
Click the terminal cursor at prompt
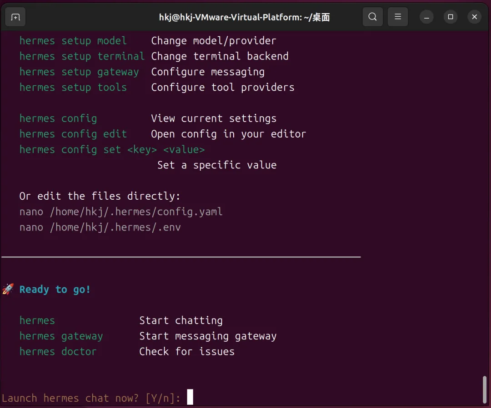pyautogui.click(x=190, y=397)
